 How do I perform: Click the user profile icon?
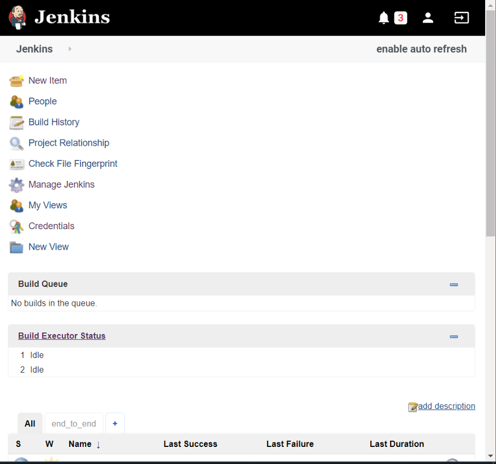point(428,18)
